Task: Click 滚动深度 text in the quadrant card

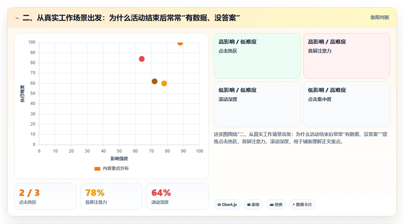Action: coord(228,99)
